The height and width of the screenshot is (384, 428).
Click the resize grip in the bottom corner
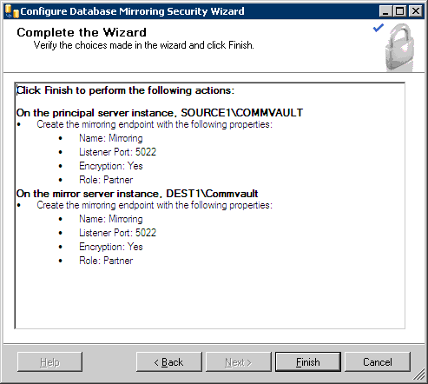pyautogui.click(x=418, y=375)
